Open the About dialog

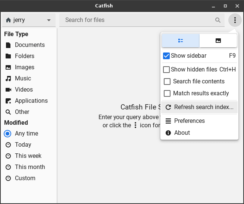click(x=182, y=133)
